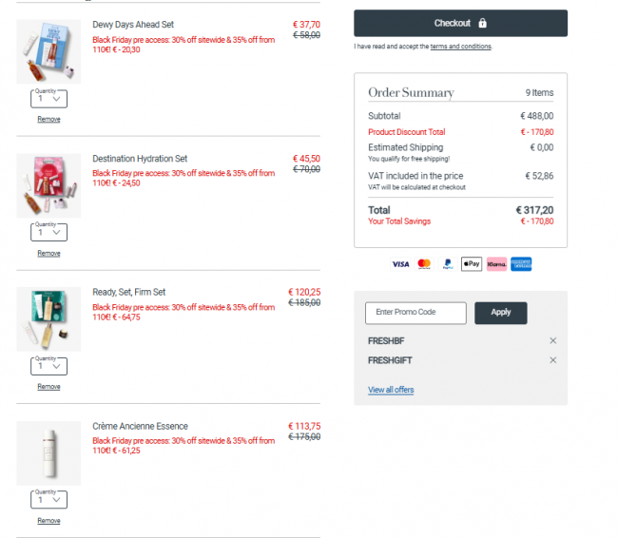
Task: Remove the Crème Ancienne Essence item
Action: coord(48,521)
